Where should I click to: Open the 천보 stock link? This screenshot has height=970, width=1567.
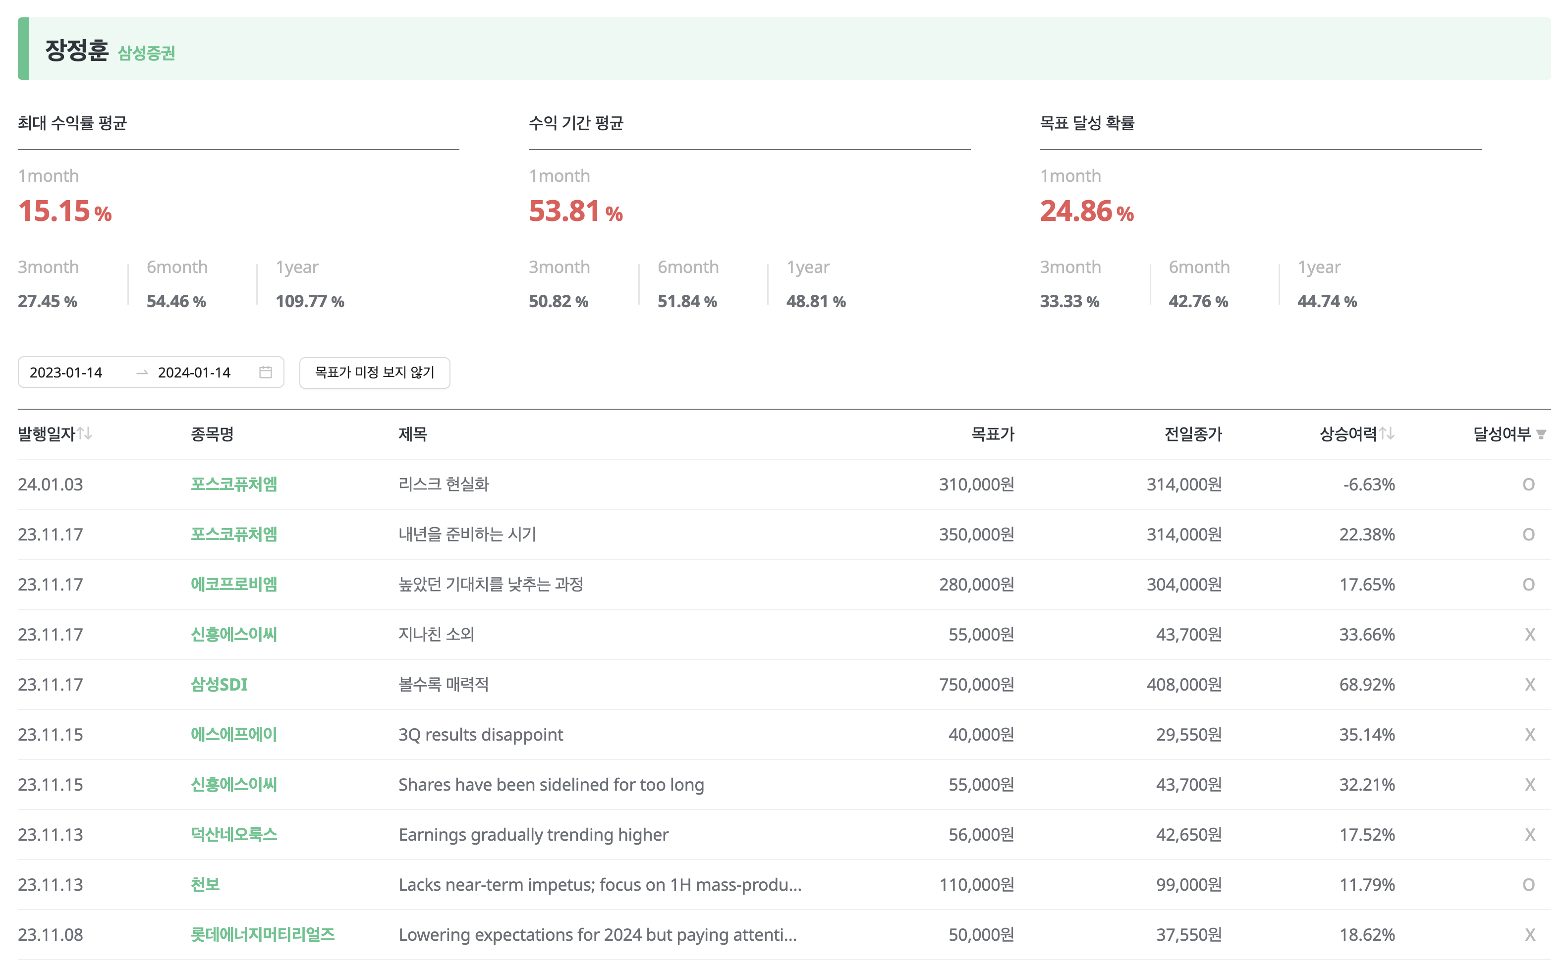(205, 885)
